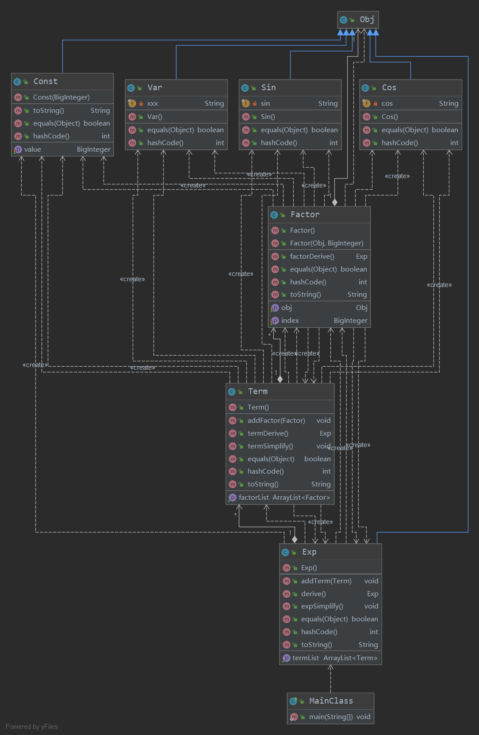Click the class icon next to Obj
The image size is (479, 735).
pyautogui.click(x=344, y=20)
